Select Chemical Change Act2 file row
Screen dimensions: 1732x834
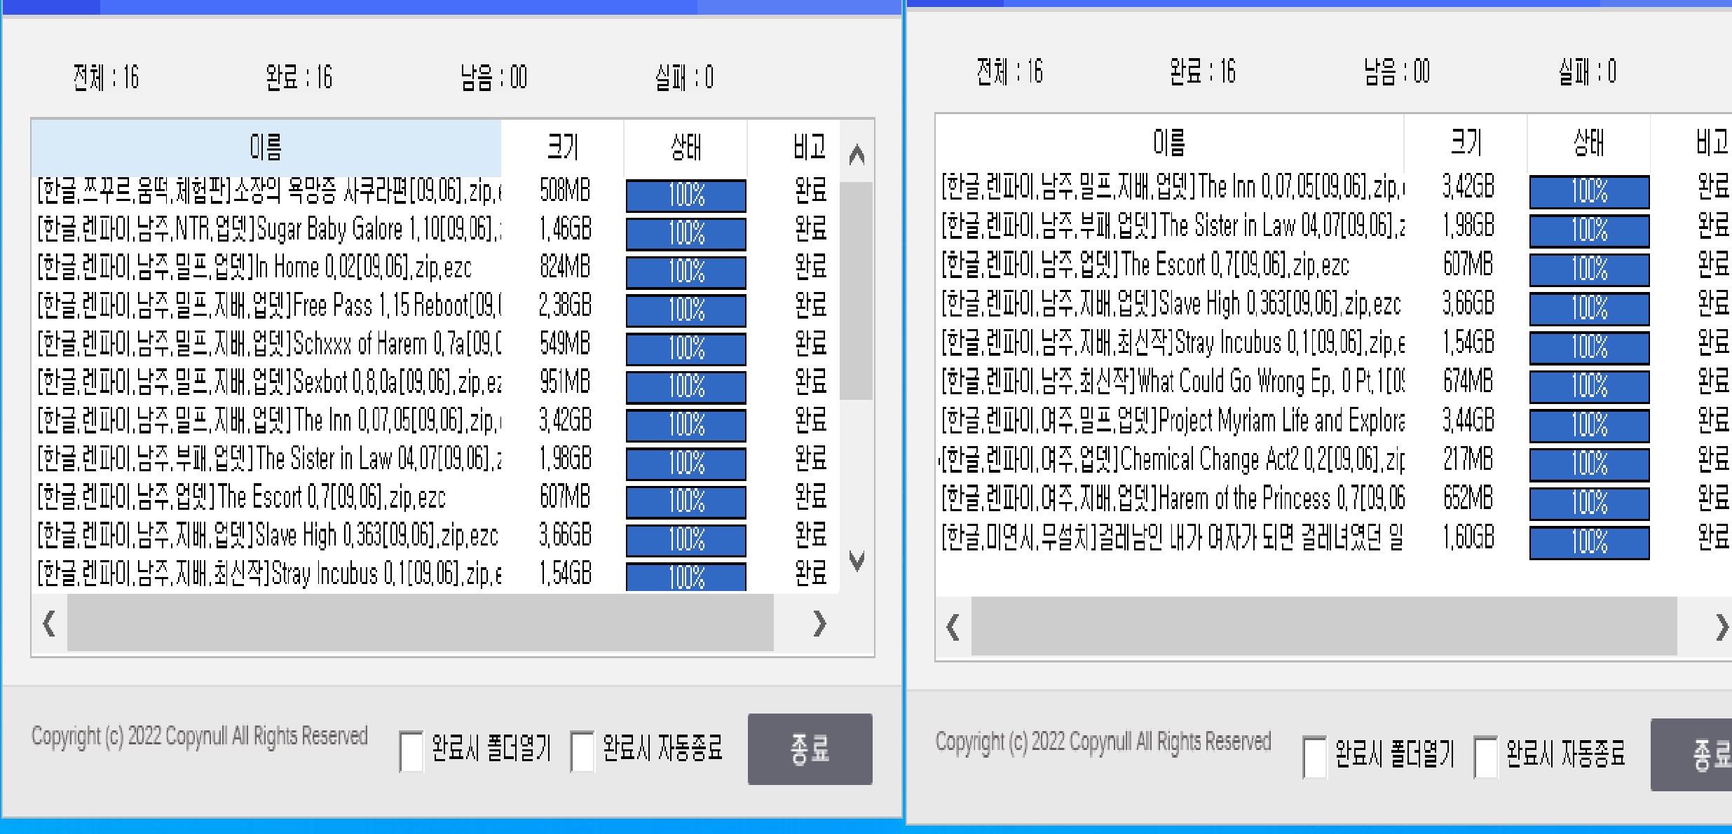[x=1172, y=460]
